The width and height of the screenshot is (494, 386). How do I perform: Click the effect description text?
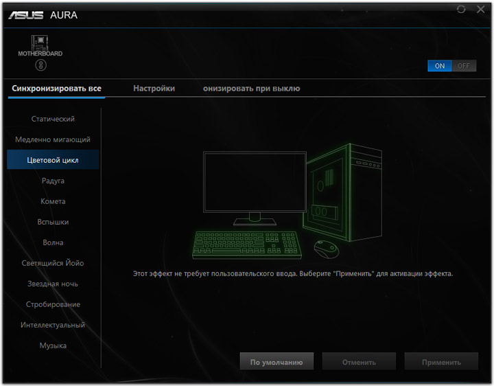293,273
